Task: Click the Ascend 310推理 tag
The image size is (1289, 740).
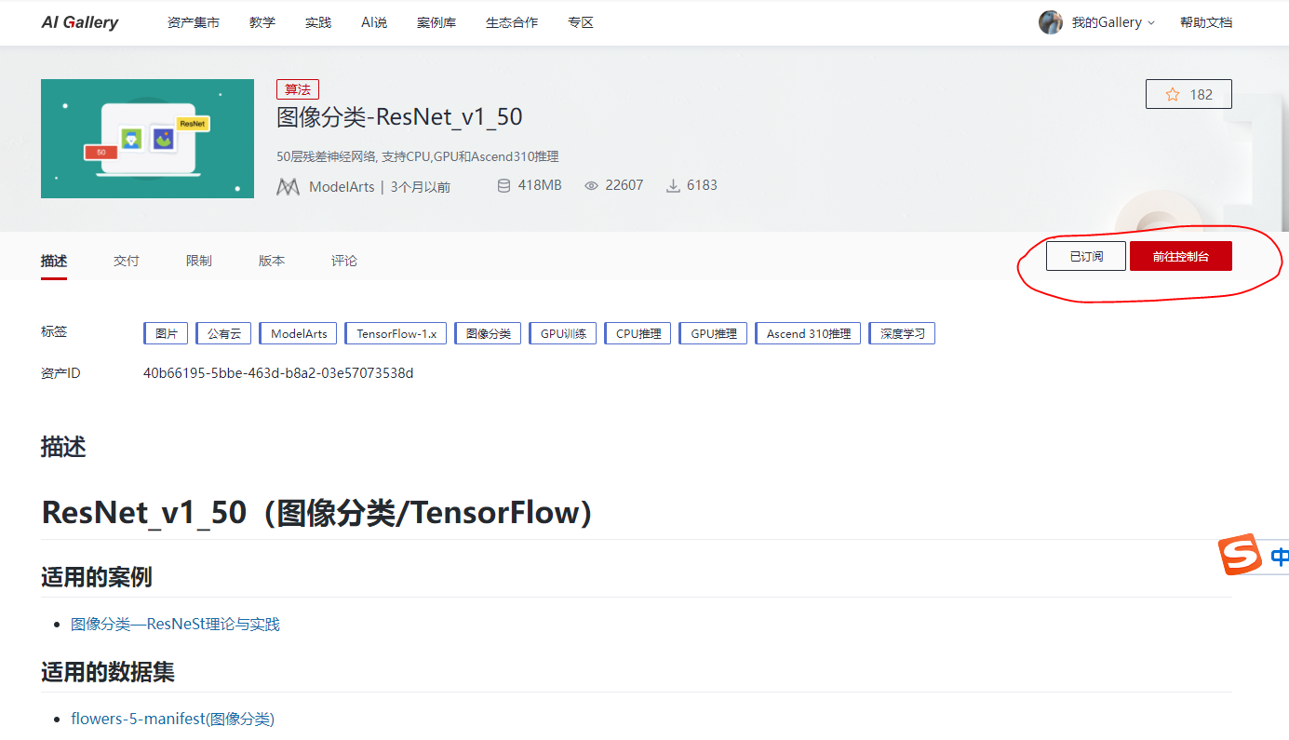Action: (x=808, y=333)
